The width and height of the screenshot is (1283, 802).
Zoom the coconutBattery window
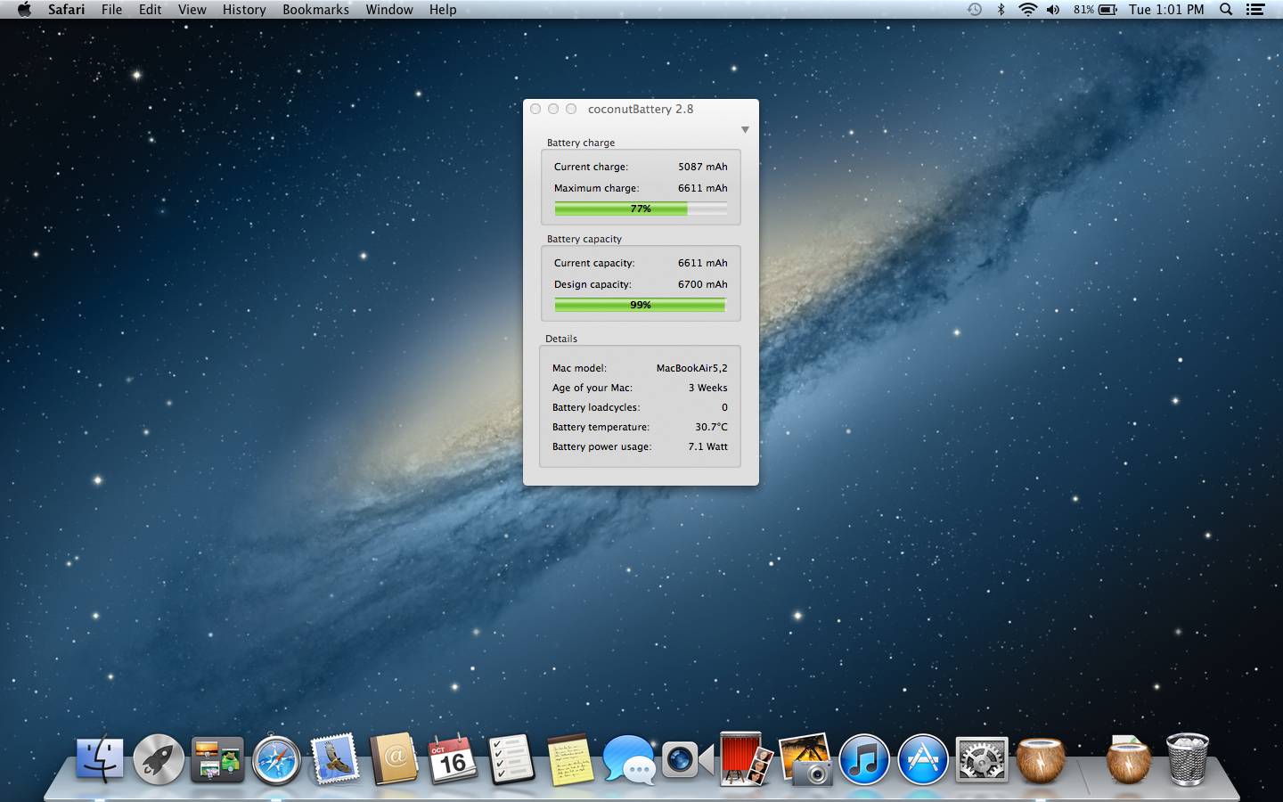coord(571,109)
